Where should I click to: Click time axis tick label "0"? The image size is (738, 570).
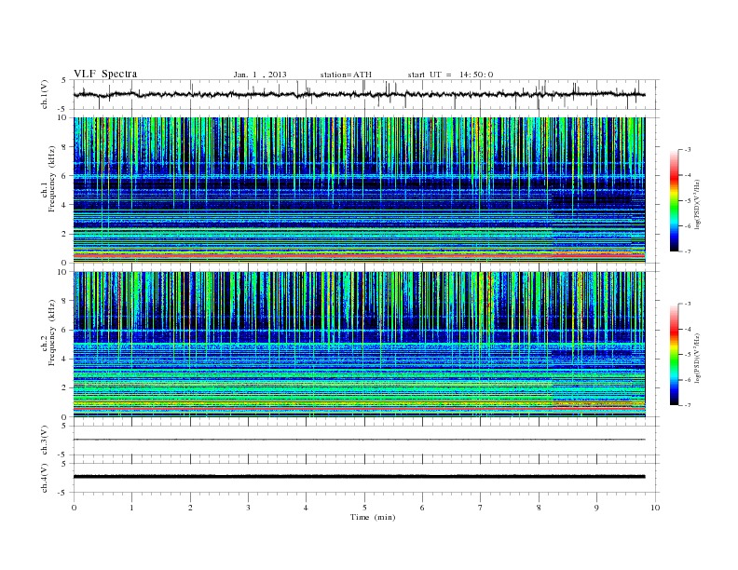(x=74, y=508)
